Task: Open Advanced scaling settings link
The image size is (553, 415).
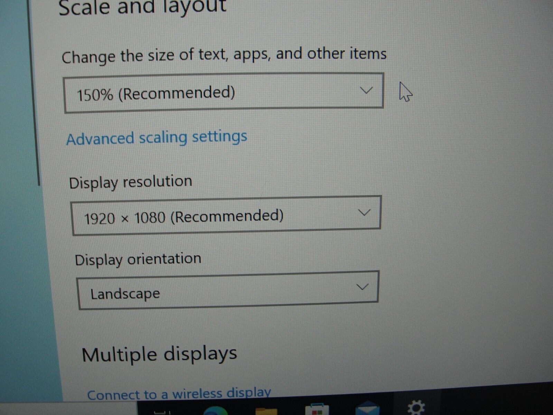Action: (157, 138)
